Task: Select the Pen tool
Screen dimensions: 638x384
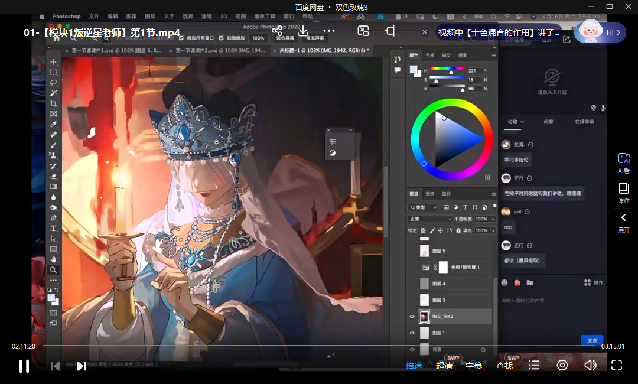Action: (x=53, y=218)
